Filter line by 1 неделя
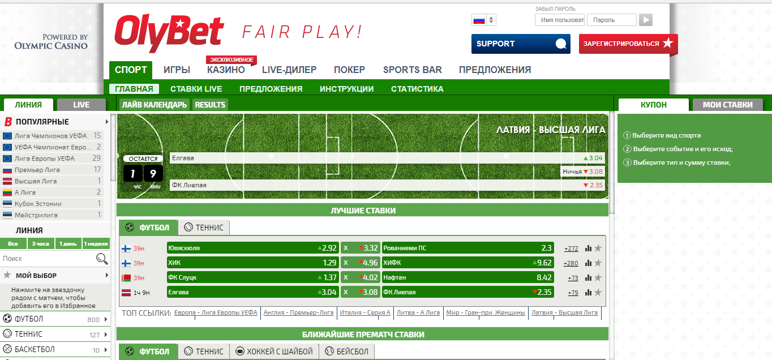 (96, 244)
